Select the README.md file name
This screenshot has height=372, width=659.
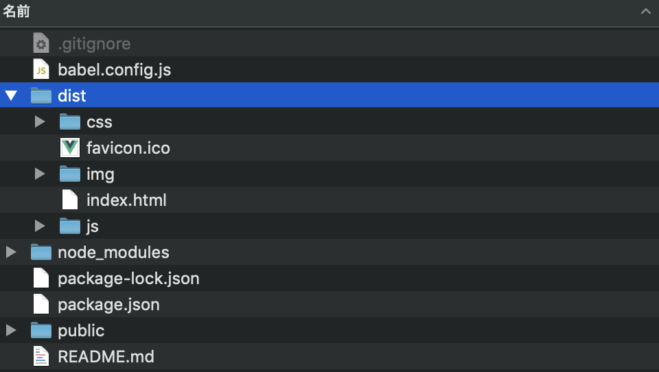(106, 356)
